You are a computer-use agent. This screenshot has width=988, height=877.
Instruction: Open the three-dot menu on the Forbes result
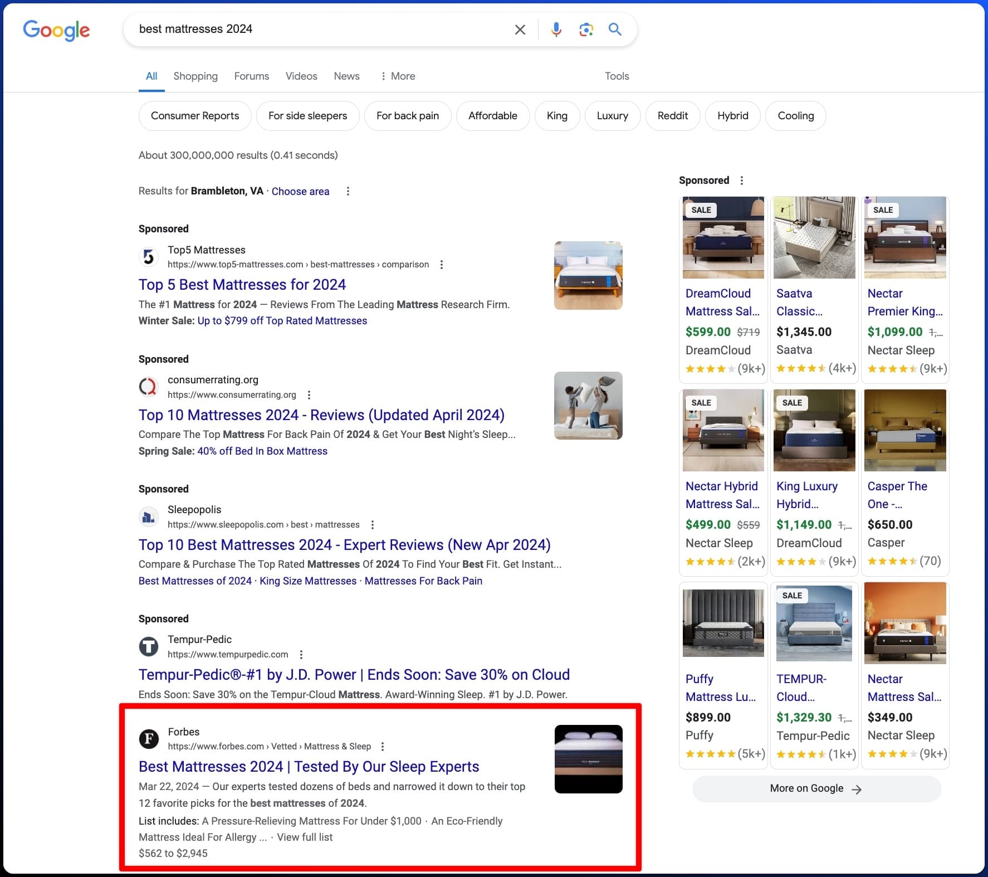tap(383, 746)
